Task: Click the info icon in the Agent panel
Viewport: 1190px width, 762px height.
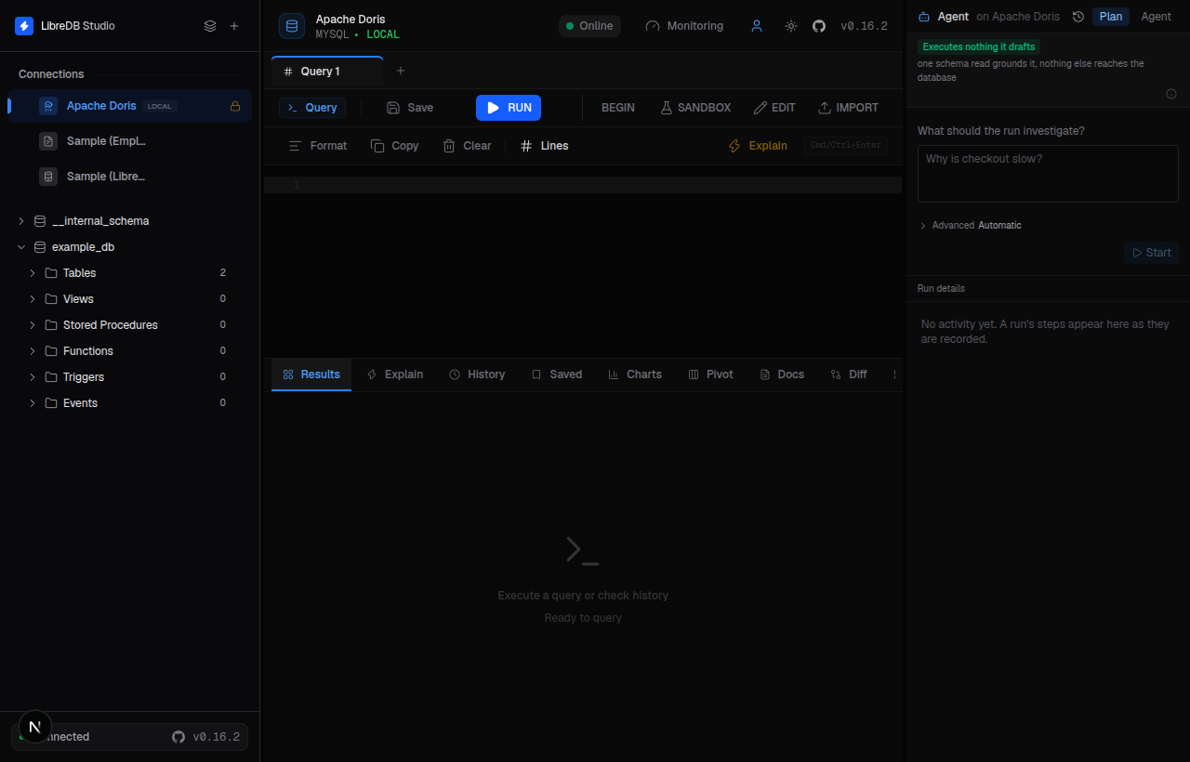Action: (1171, 94)
